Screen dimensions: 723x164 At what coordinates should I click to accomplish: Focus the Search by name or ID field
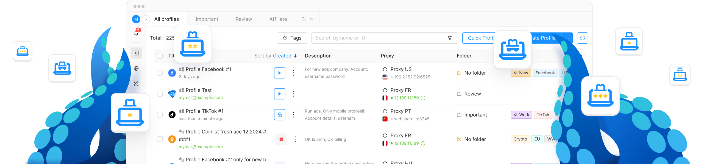point(377,38)
